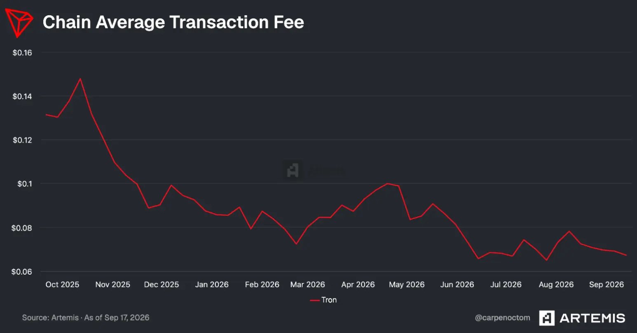This screenshot has width=637, height=333.
Task: Click the red Tron legend line swatch
Action: click(315, 301)
